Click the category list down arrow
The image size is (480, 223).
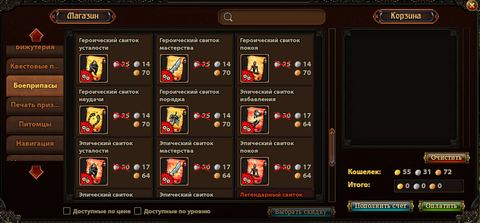[36, 172]
